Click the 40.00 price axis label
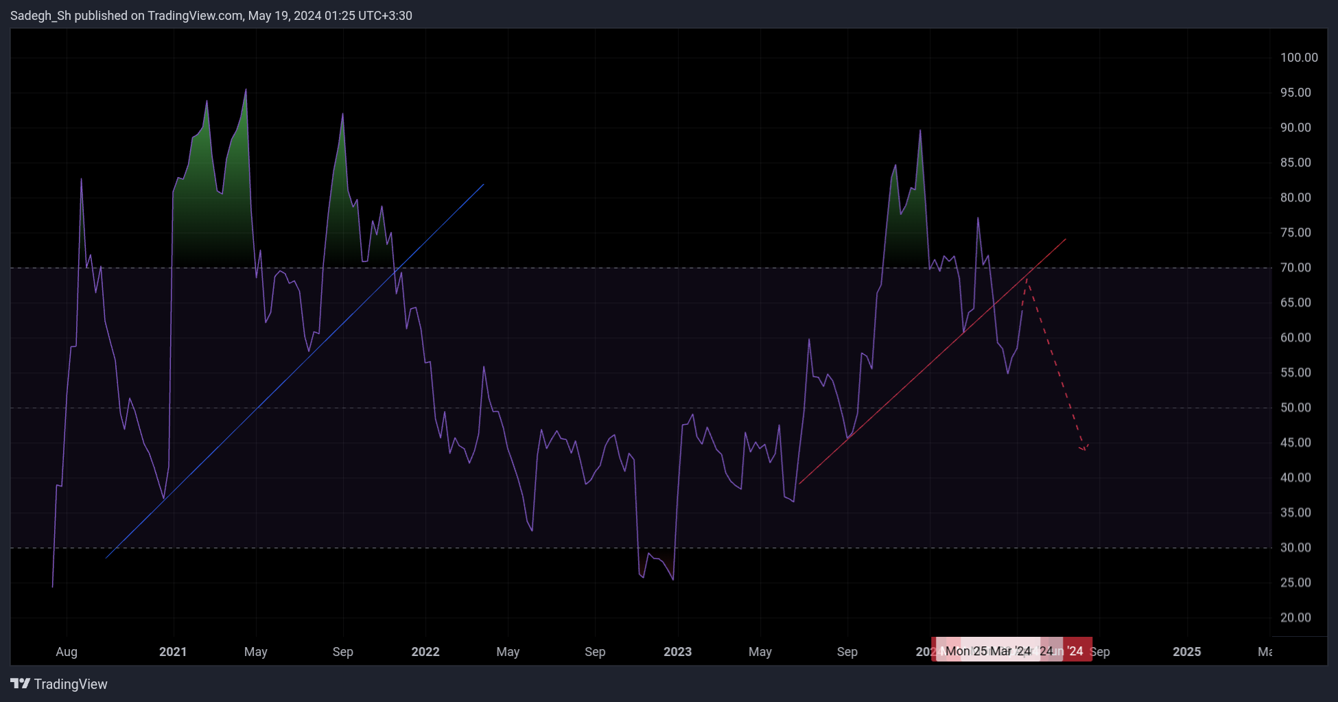Screen dimensions: 1338x702 [x=1295, y=478]
